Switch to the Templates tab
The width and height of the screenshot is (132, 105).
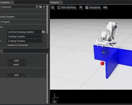pyautogui.click(x=7, y=3)
